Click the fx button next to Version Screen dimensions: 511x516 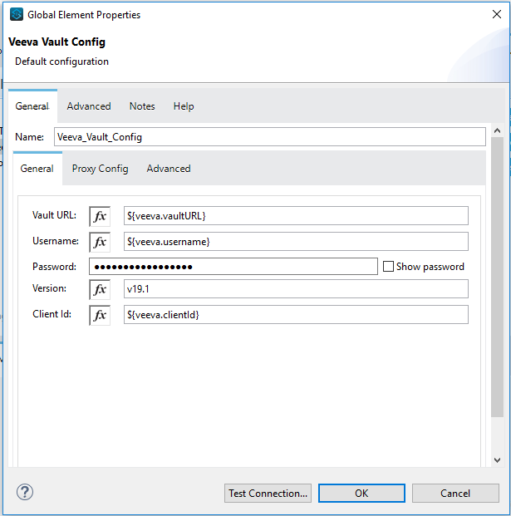(100, 290)
